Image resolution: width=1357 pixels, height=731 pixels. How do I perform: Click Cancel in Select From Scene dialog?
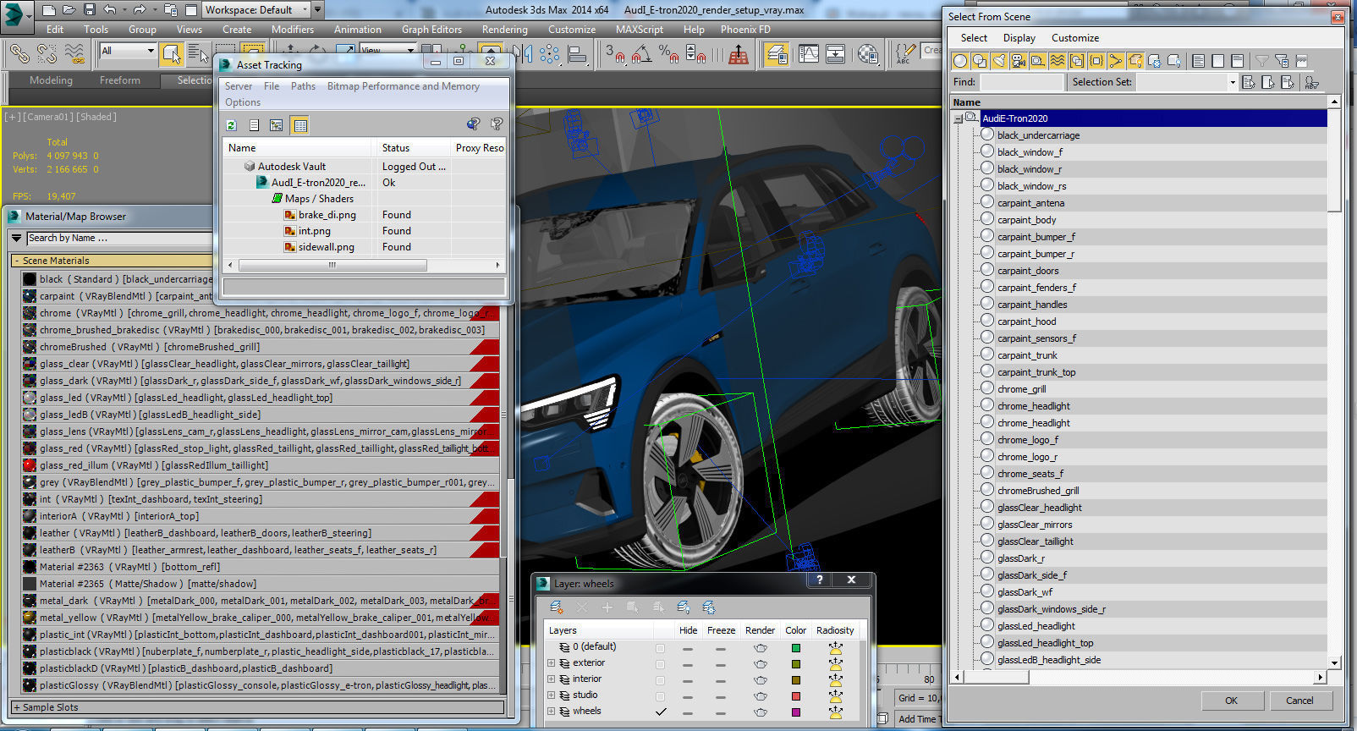coord(1300,701)
